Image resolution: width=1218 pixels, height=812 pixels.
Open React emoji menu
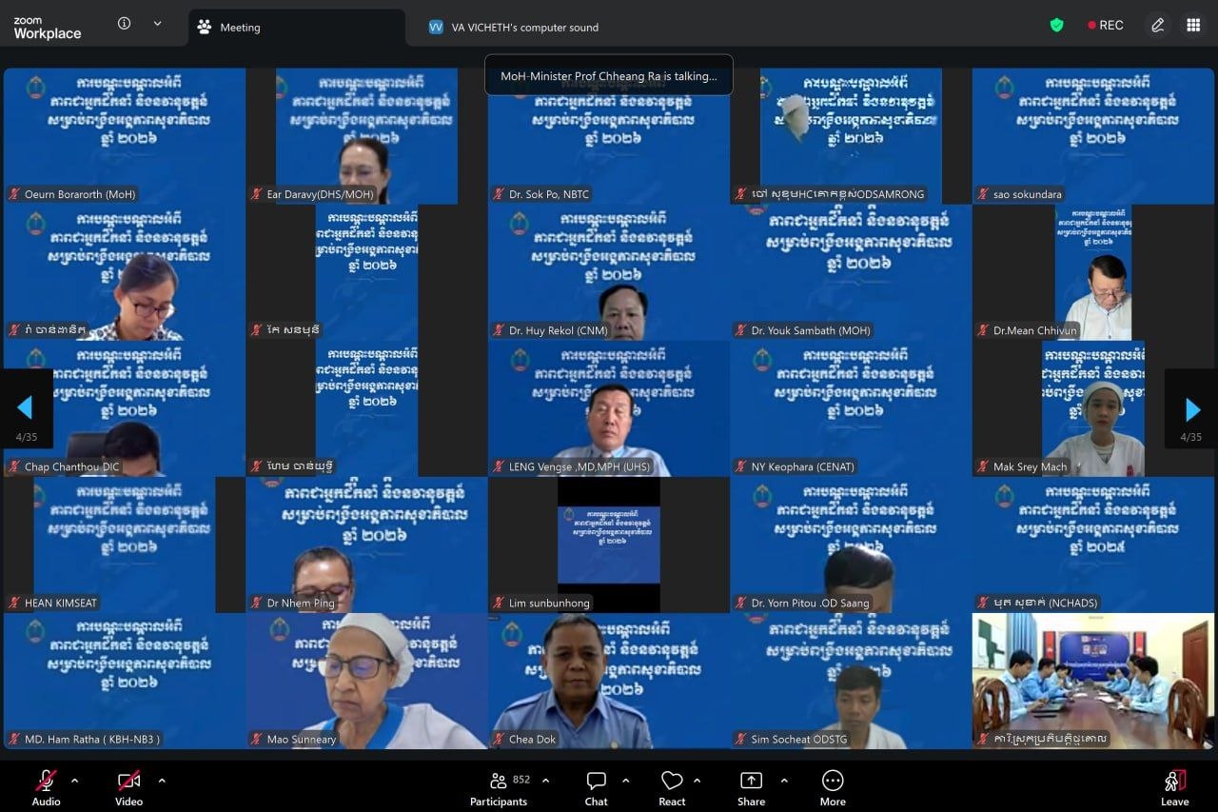tap(672, 788)
